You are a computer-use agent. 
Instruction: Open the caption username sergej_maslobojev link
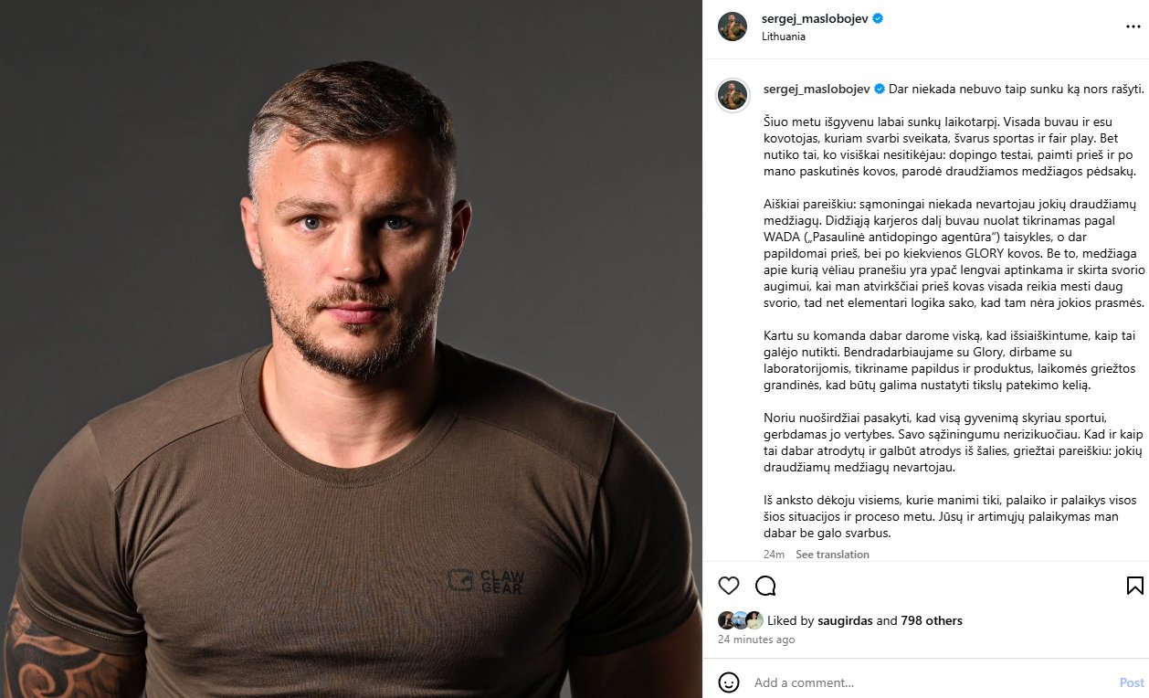tap(817, 90)
